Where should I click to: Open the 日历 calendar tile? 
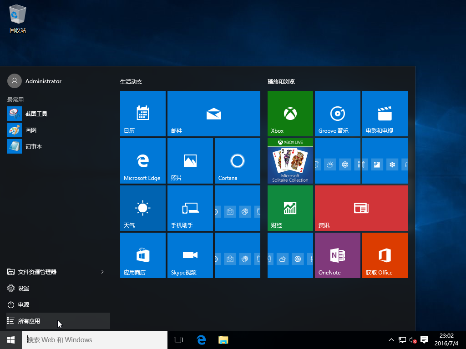[142, 114]
